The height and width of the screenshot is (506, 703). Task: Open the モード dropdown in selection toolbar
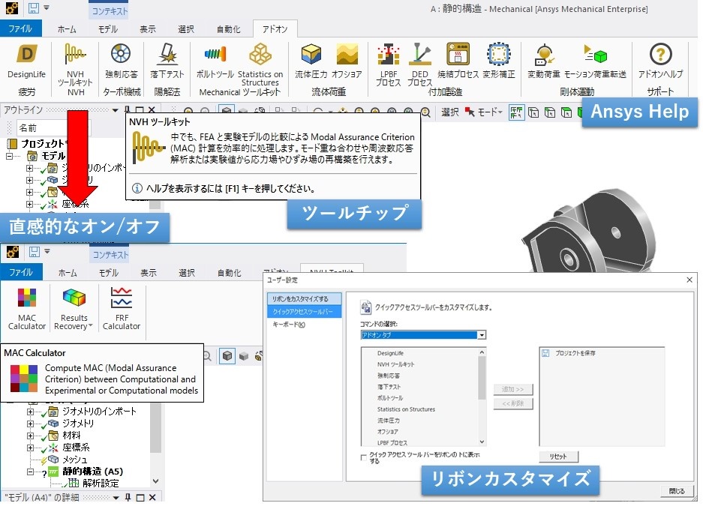[x=490, y=112]
